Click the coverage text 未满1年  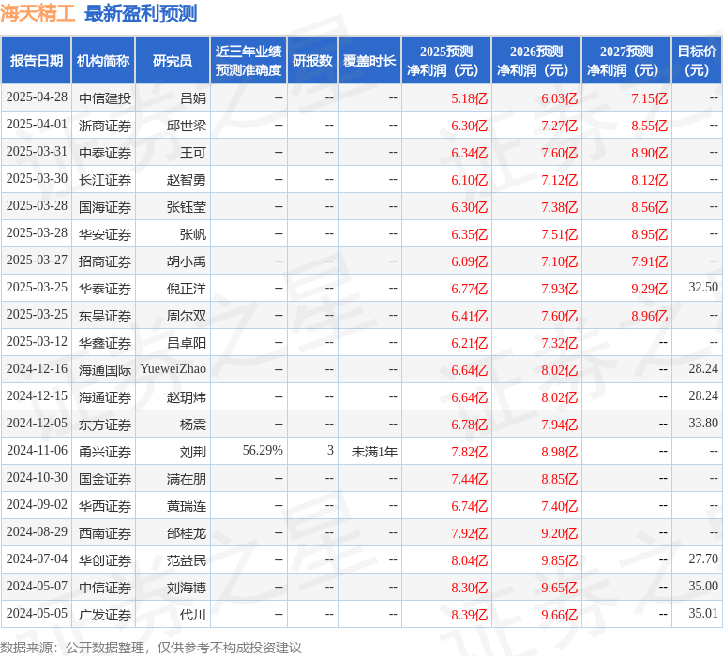[x=374, y=452]
